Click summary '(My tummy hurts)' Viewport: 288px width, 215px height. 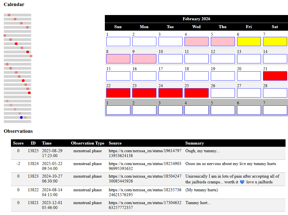pos(201,190)
